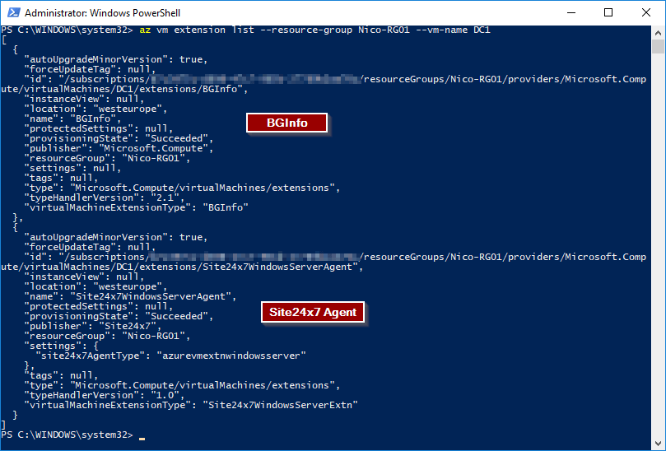Close the Administrator PowerShell window
Screen dimensions: 666x451
pos(646,12)
